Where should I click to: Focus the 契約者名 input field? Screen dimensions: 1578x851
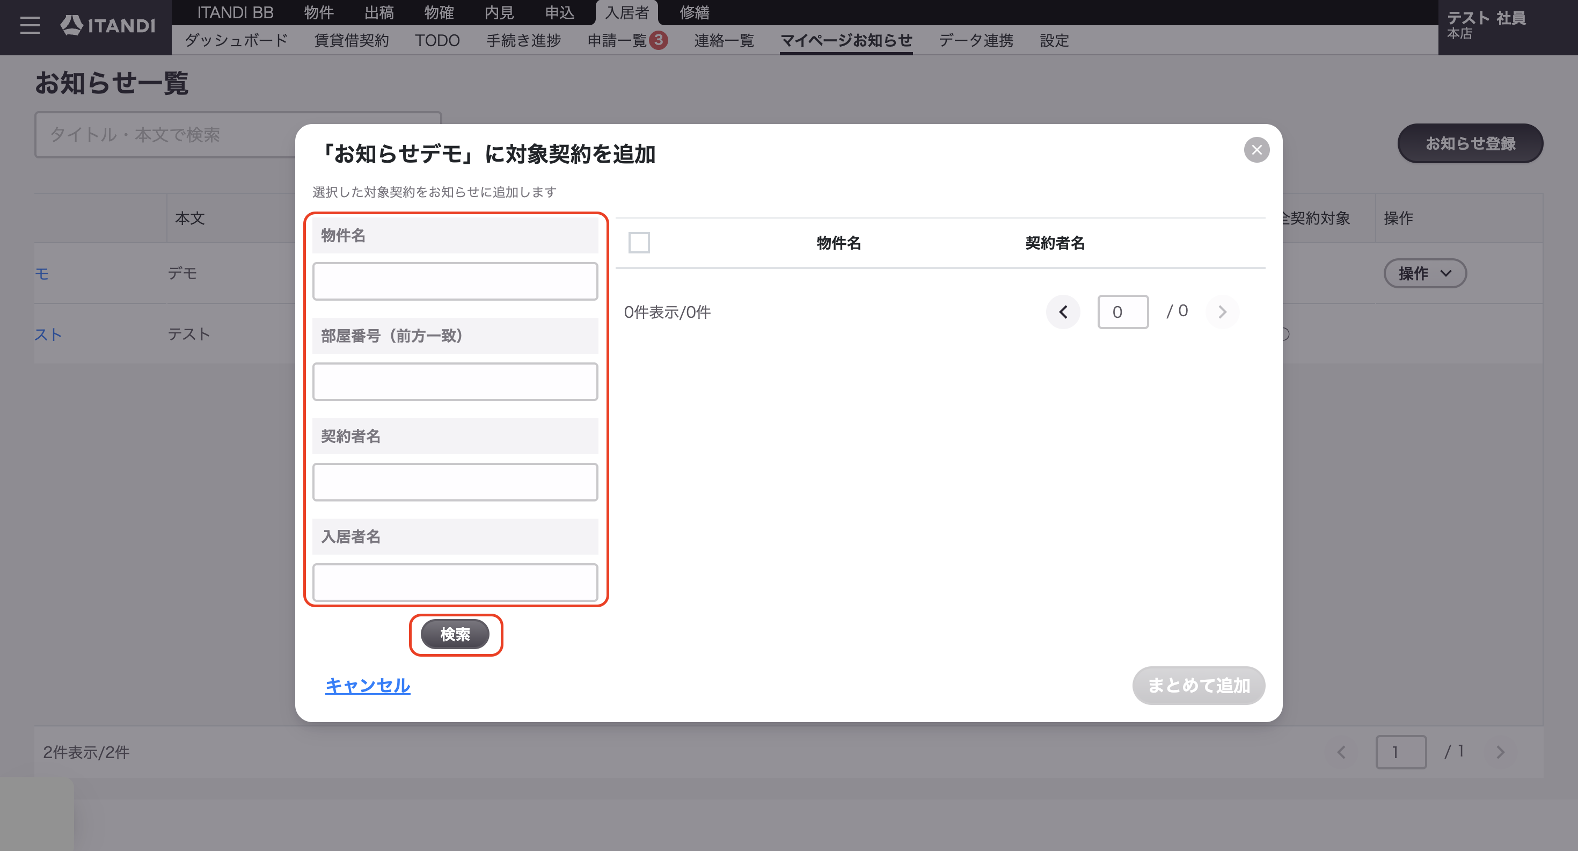[x=455, y=482]
